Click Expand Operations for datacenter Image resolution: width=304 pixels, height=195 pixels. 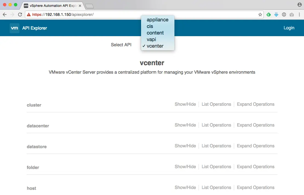(256, 125)
